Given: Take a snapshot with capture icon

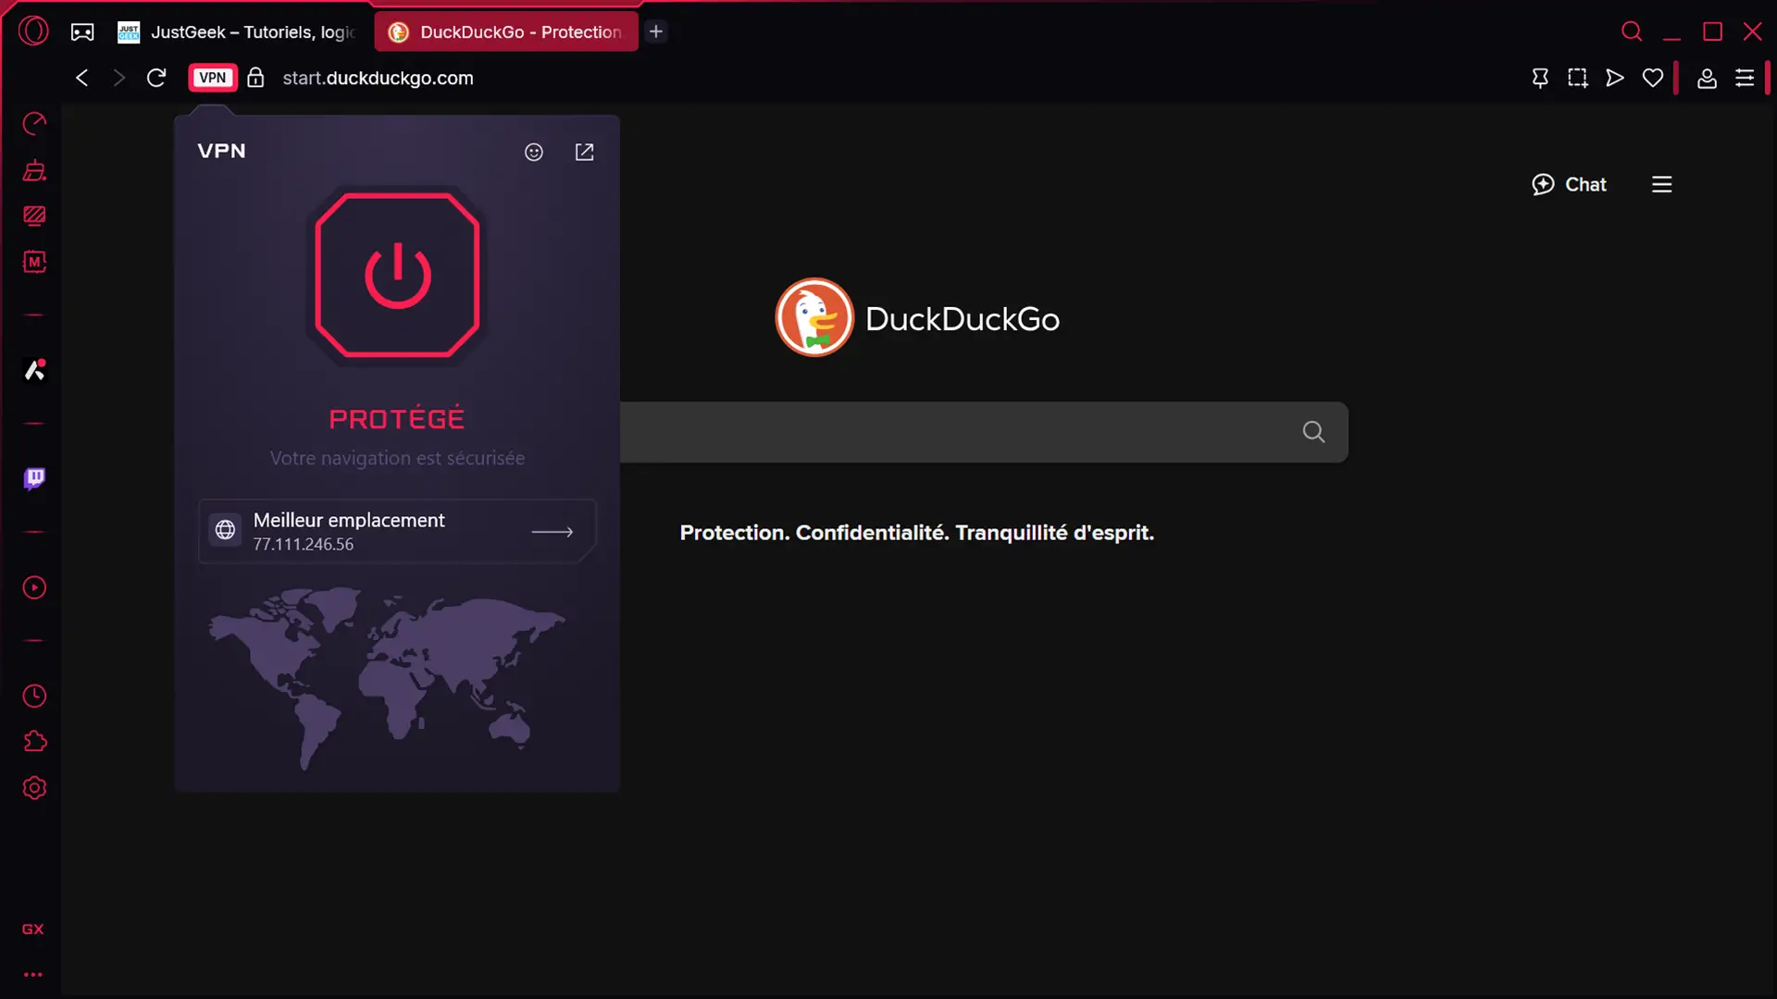Looking at the screenshot, I should (x=1578, y=79).
